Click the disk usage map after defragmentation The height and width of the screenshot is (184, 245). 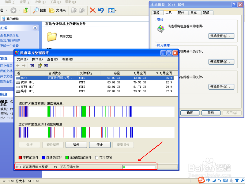point(96,132)
